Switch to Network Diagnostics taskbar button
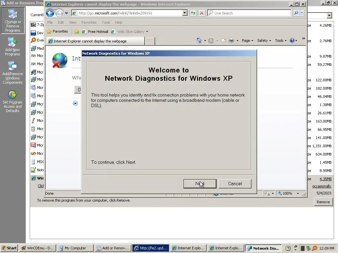 [x=263, y=248]
